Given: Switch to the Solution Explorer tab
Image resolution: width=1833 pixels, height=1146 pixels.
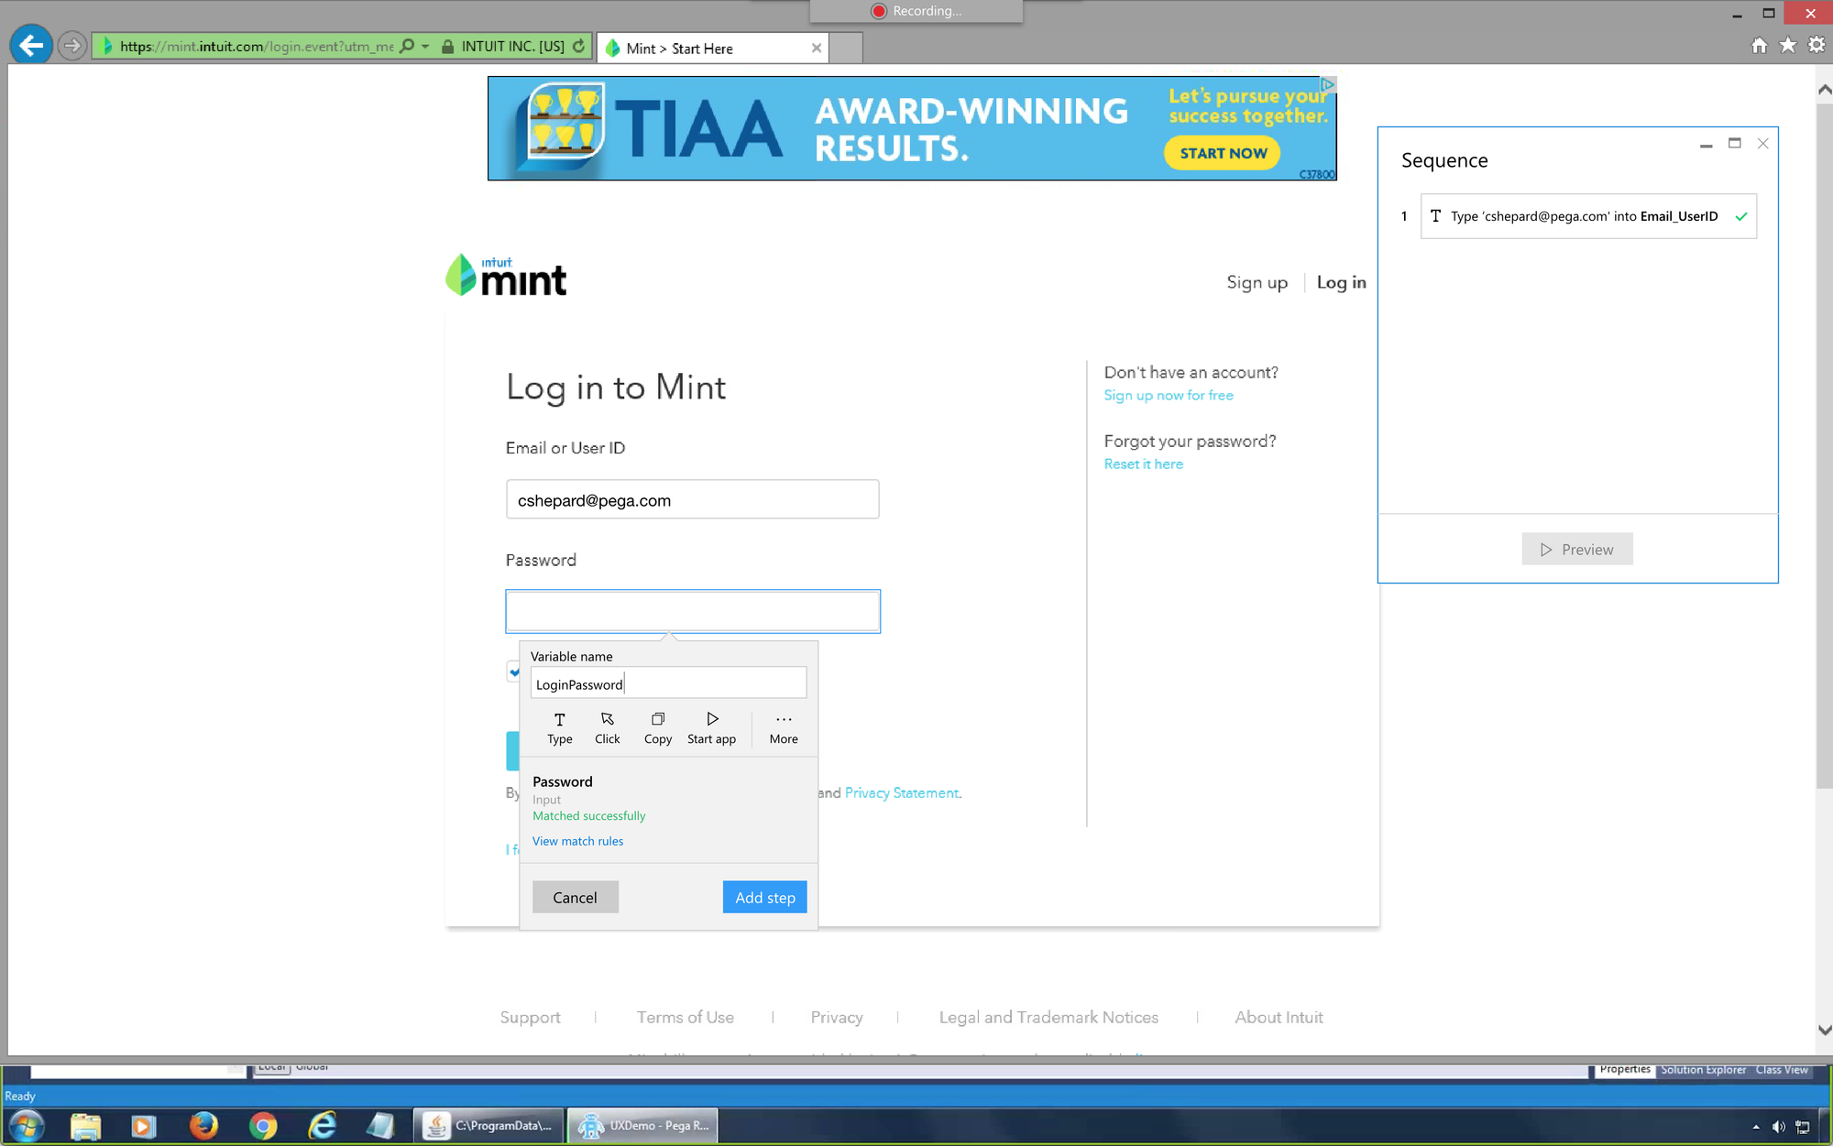Looking at the screenshot, I should pos(1703,1069).
